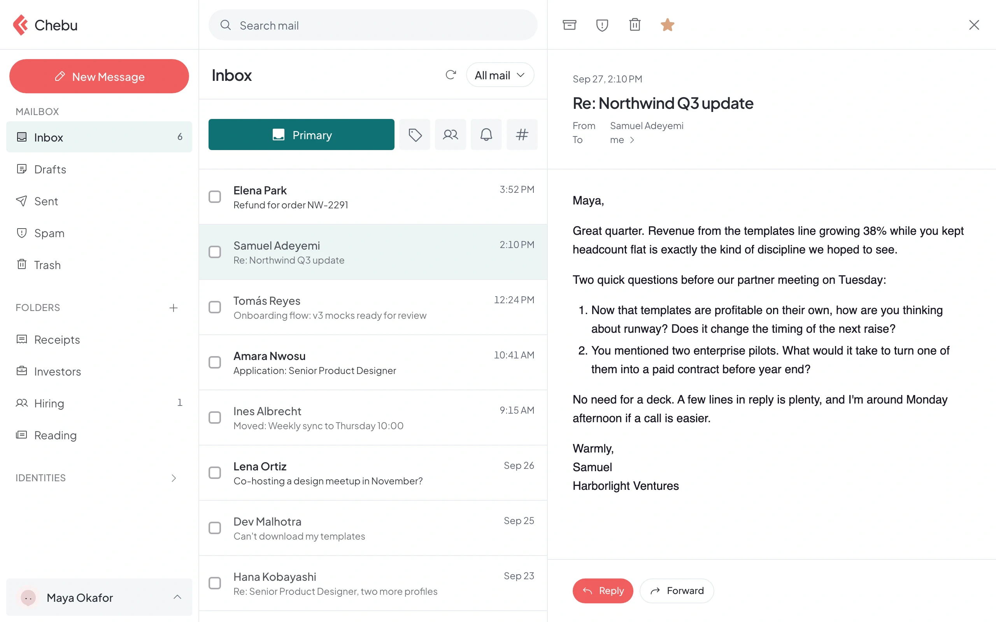Image resolution: width=996 pixels, height=622 pixels.
Task: Click the Search mail field
Action: coord(373,25)
